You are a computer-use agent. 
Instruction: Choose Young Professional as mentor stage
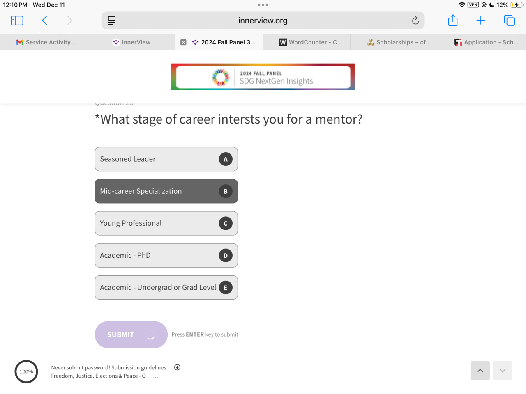[x=166, y=223]
